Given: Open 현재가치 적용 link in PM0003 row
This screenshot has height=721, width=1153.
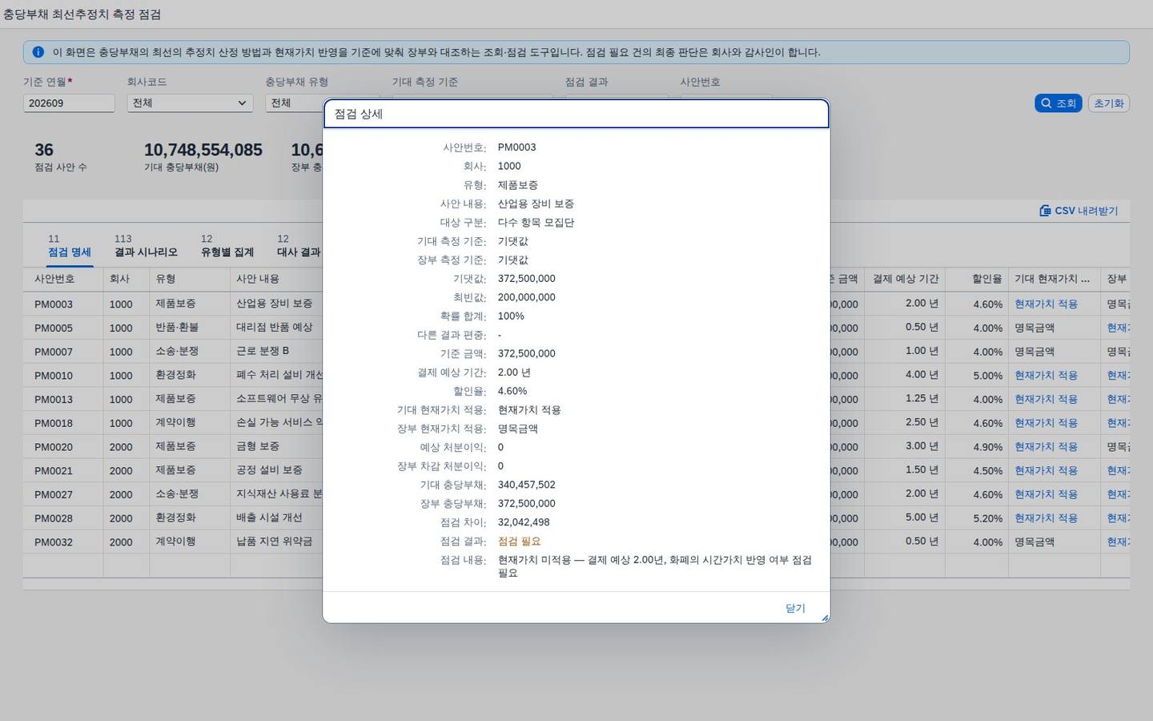Looking at the screenshot, I should (1046, 304).
